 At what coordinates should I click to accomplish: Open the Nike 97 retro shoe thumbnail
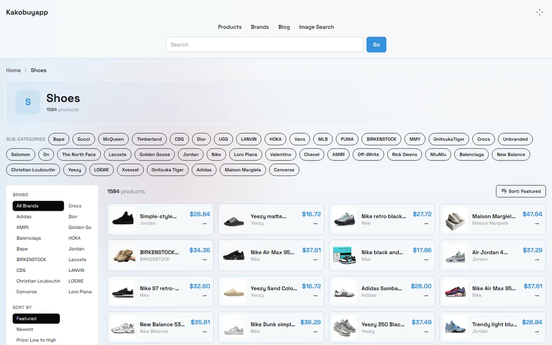click(123, 291)
